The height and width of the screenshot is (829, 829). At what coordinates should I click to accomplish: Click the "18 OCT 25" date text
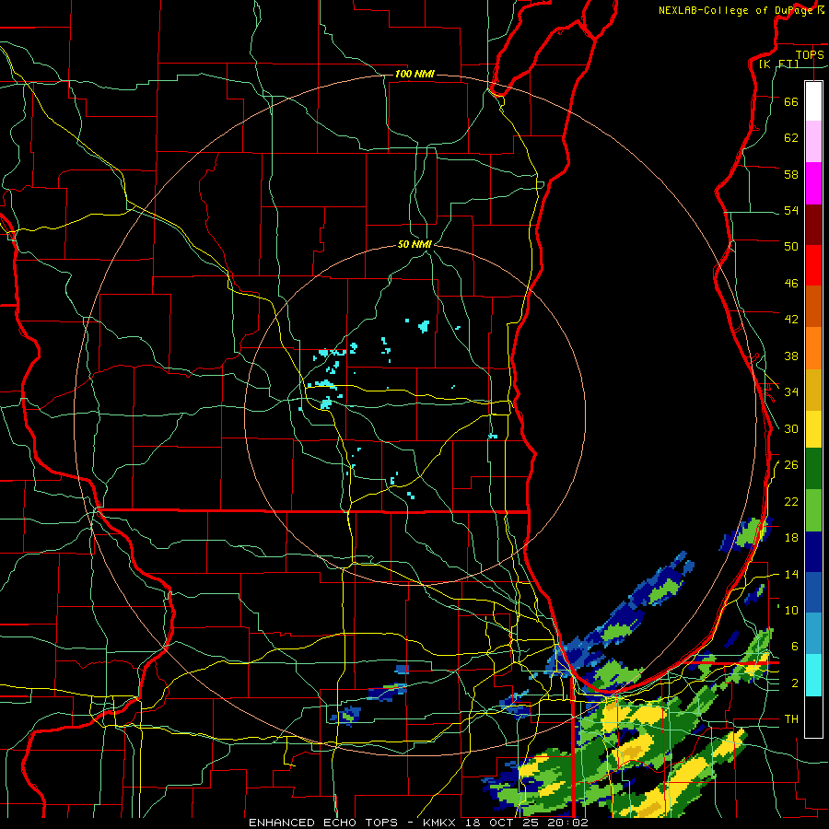[x=504, y=823]
